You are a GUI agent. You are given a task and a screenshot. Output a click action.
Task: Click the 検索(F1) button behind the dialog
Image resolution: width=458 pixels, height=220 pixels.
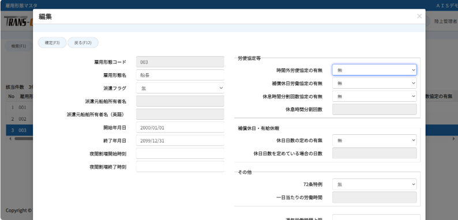tap(18, 46)
